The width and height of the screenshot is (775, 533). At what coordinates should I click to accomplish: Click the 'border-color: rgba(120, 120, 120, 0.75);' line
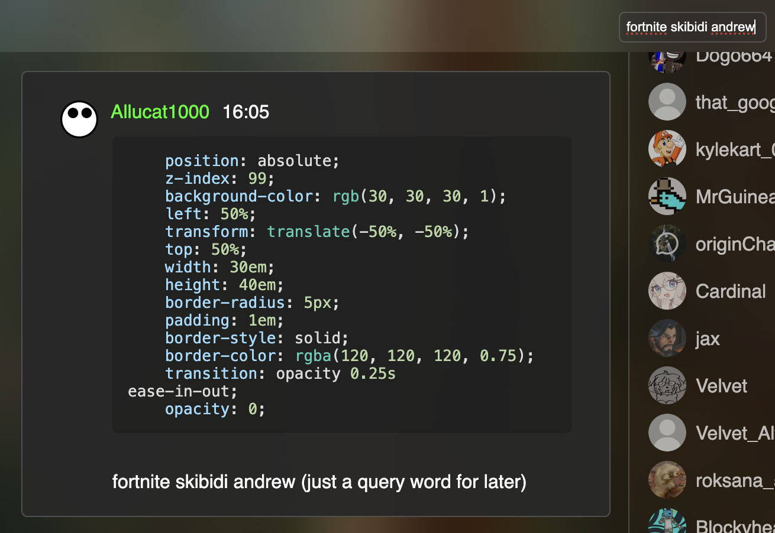tap(350, 356)
